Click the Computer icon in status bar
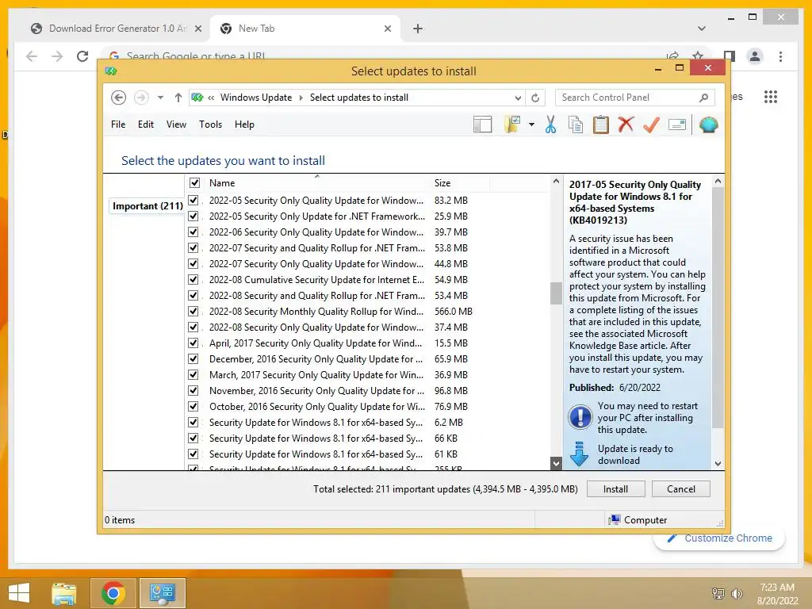The height and width of the screenshot is (609, 812). pyautogui.click(x=615, y=519)
